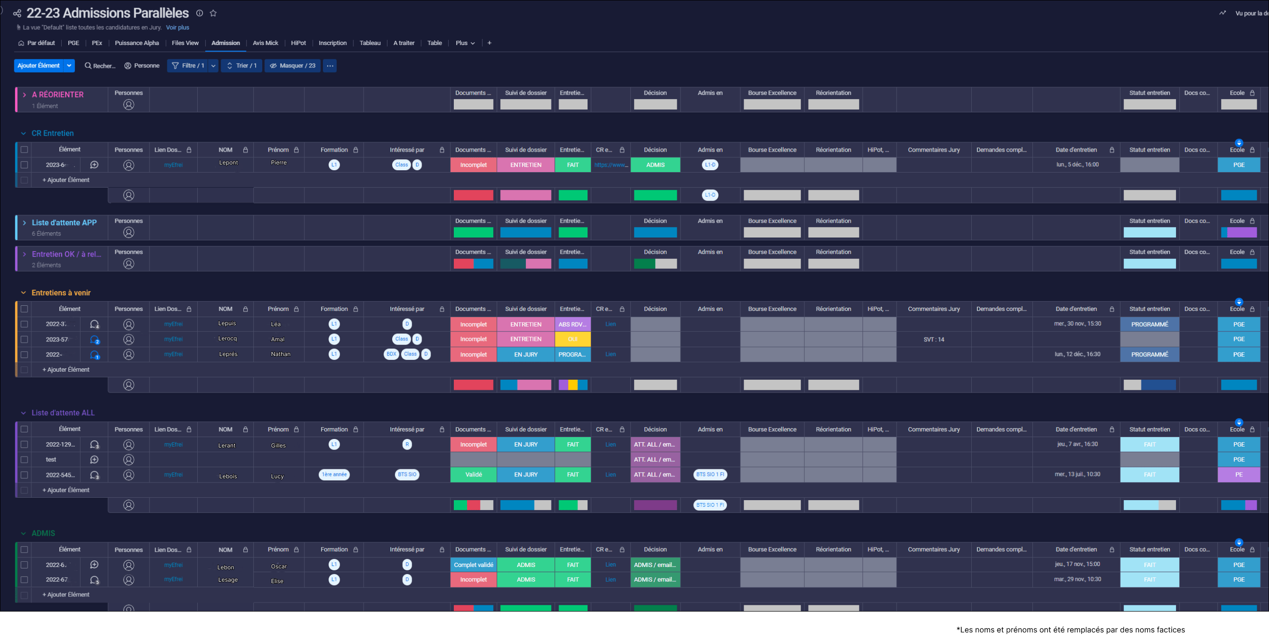Click + Ajouter Élément under Entretiens à venir
The width and height of the screenshot is (1269, 640).
click(65, 370)
